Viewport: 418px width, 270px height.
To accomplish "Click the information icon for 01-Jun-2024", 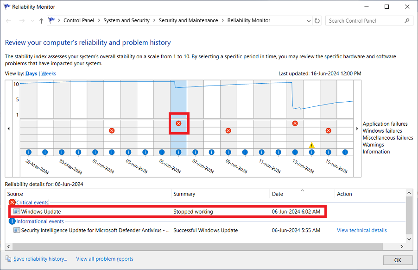I will (x=95, y=152).
